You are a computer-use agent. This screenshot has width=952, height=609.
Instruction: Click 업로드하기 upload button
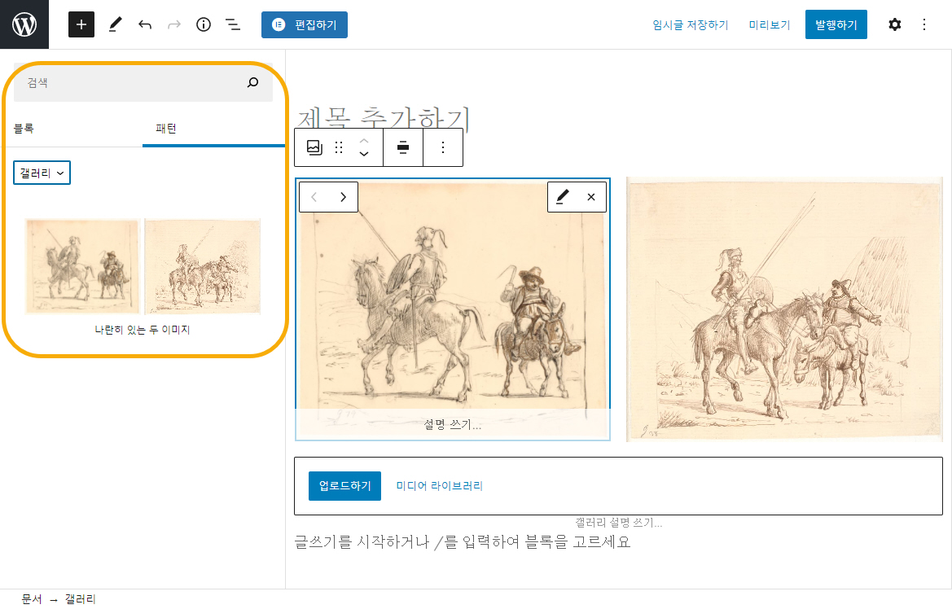tap(344, 486)
